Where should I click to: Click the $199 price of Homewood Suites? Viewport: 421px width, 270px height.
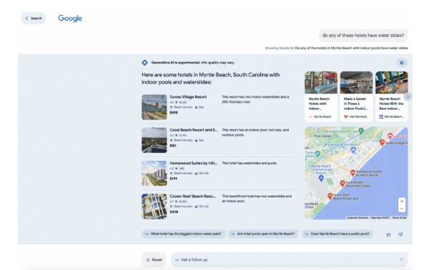click(174, 179)
